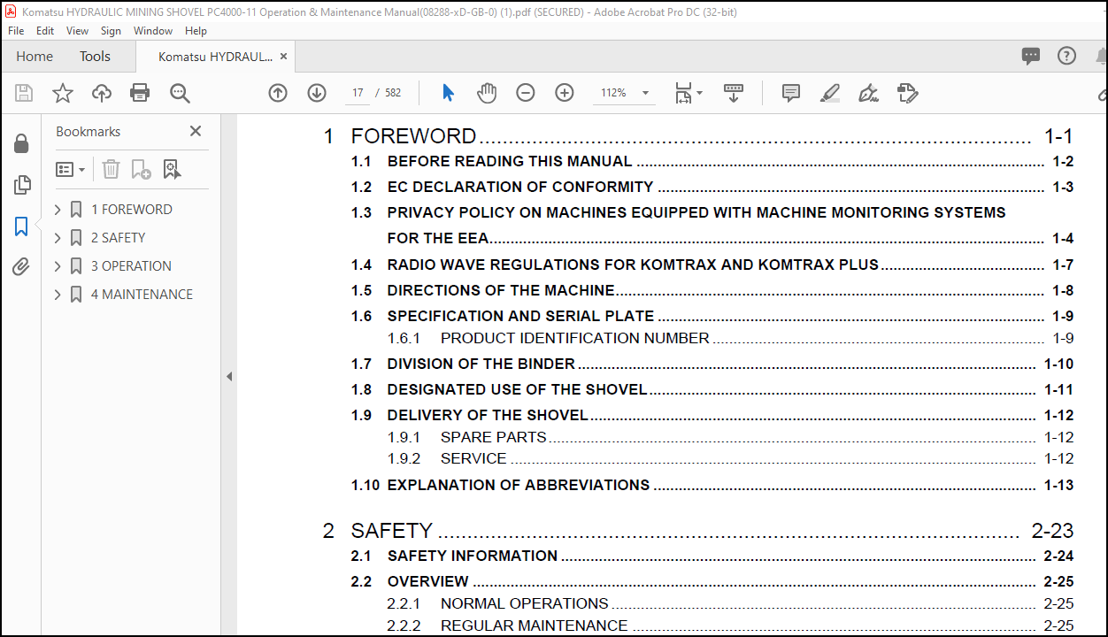Add document to starred files

click(63, 93)
